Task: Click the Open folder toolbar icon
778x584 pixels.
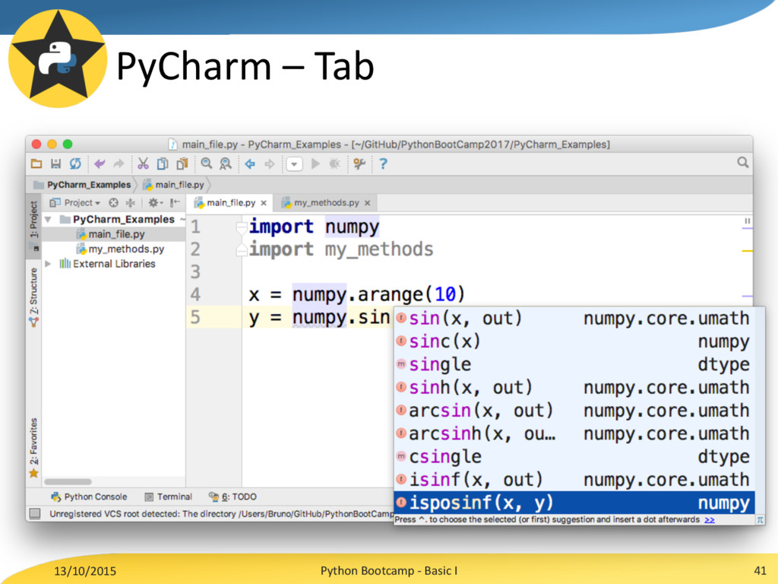Action: pos(36,164)
